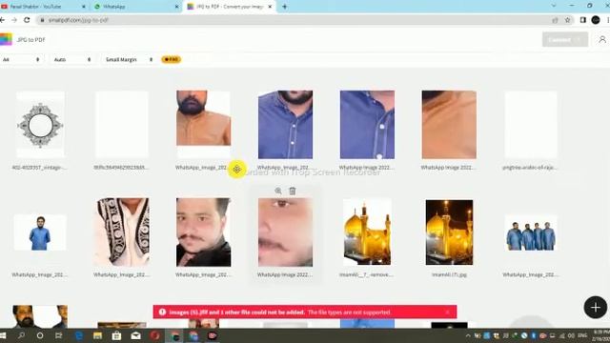Share this page from the address bar

pos(555,20)
